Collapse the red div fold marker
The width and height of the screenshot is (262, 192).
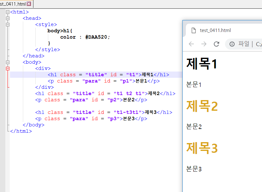(x=8, y=69)
